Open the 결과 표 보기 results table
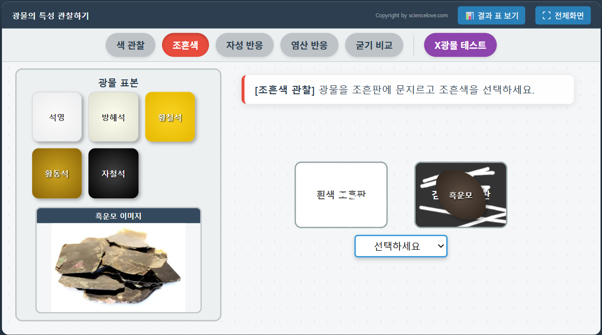Screen dimensions: 602x335 [491, 15]
